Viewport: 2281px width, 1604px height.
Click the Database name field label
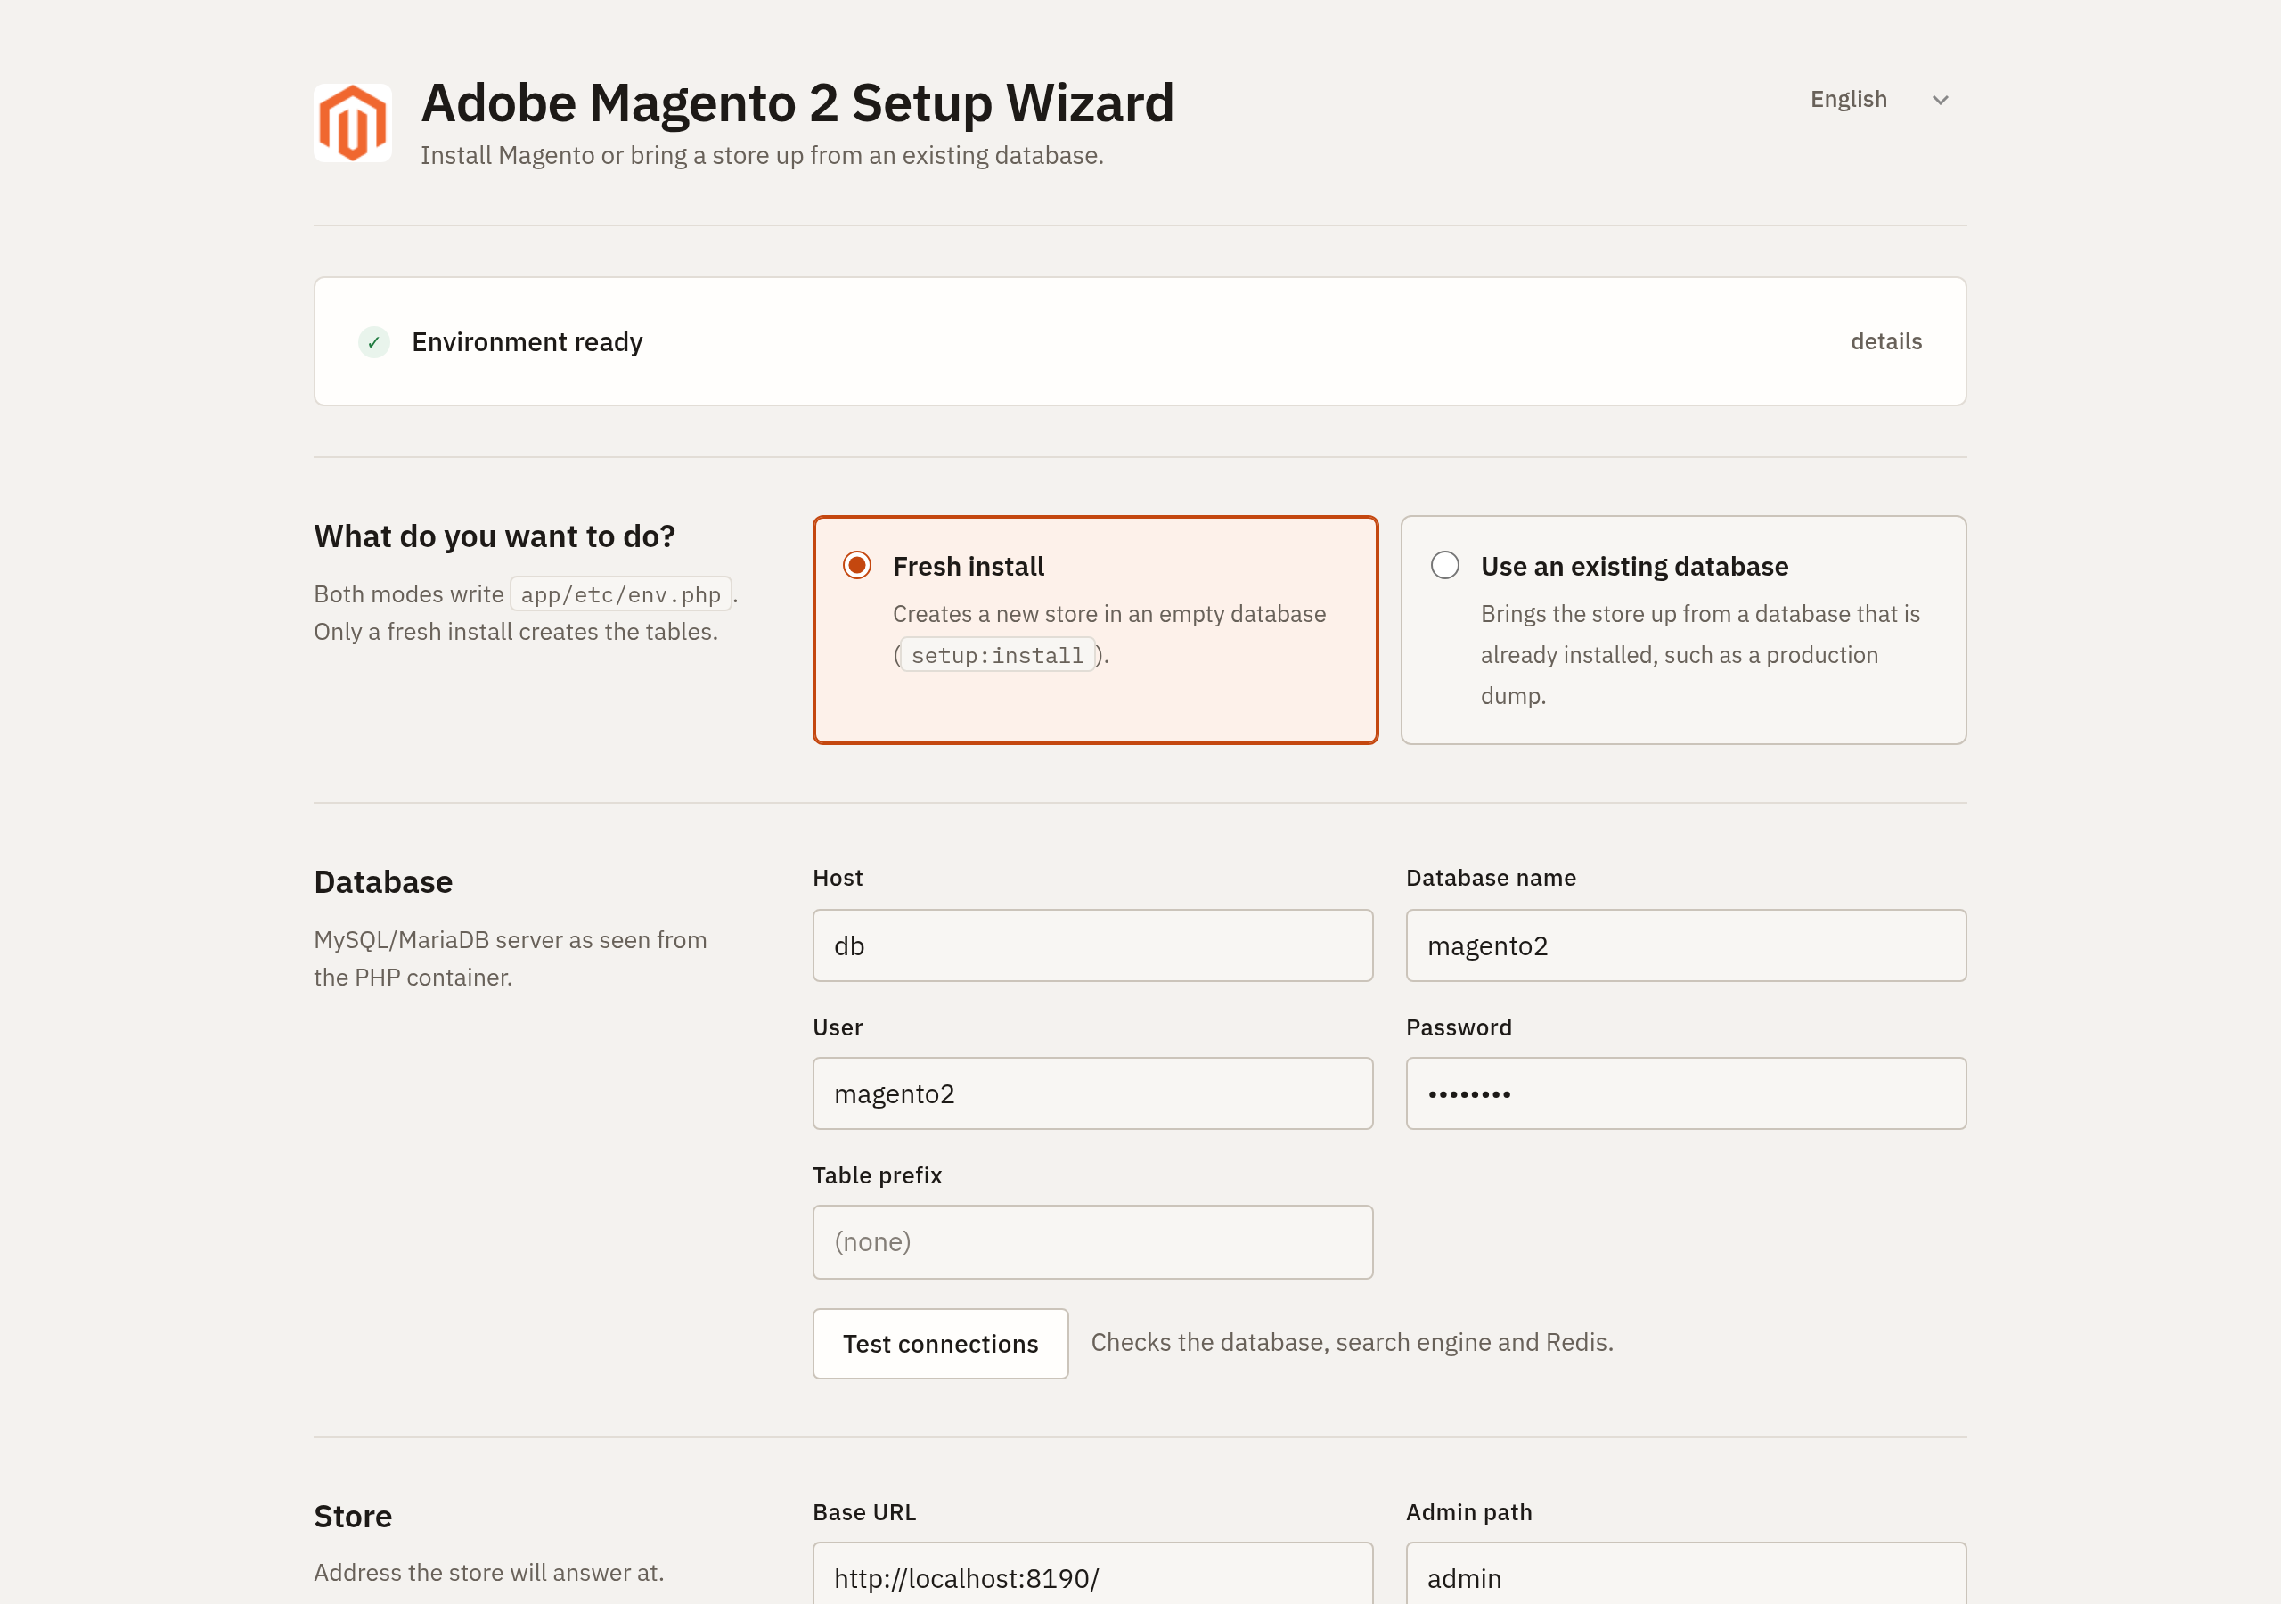pyautogui.click(x=1492, y=879)
